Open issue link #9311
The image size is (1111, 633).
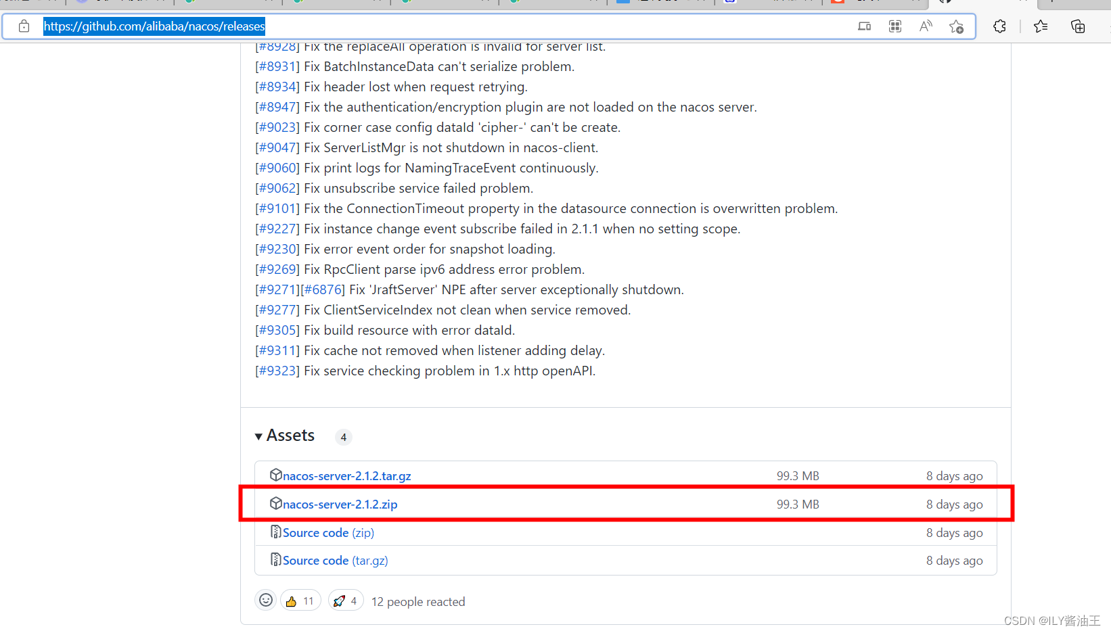[277, 350]
